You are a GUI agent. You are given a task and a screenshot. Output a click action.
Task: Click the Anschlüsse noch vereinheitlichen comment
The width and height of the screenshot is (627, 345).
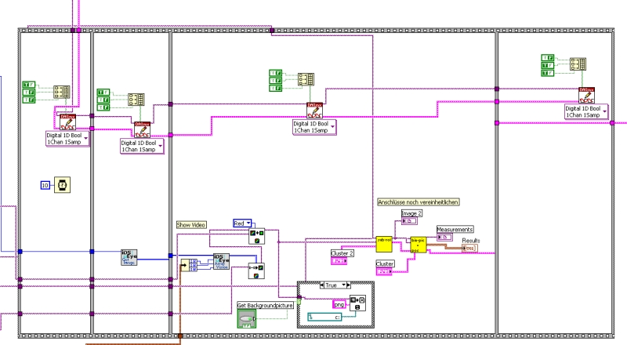(x=419, y=202)
